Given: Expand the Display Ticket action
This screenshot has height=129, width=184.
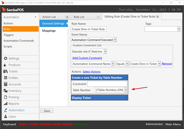Looking at the screenshot, I should [126, 98].
